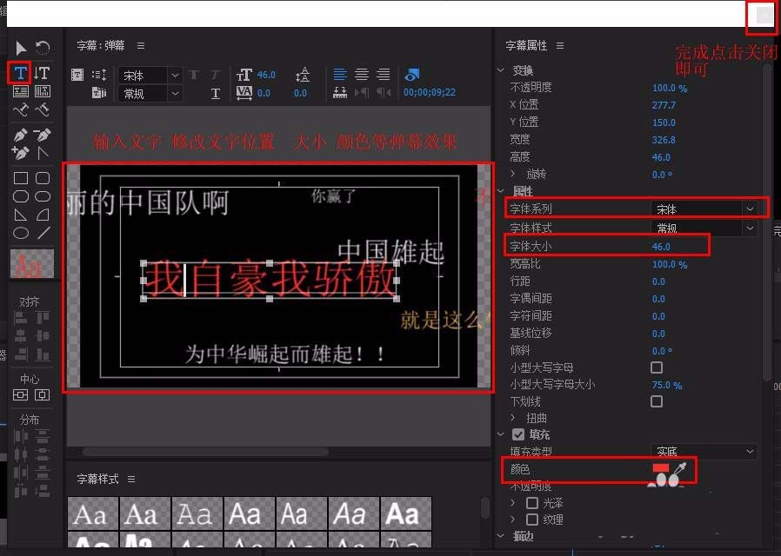The width and height of the screenshot is (781, 556).
Task: Enable the 小型大写字母 checkbox
Action: (x=657, y=367)
